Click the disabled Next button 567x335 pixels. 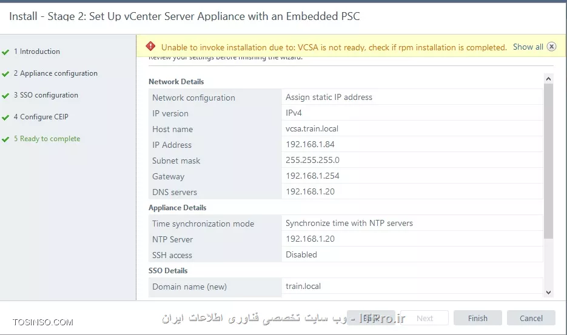424,318
